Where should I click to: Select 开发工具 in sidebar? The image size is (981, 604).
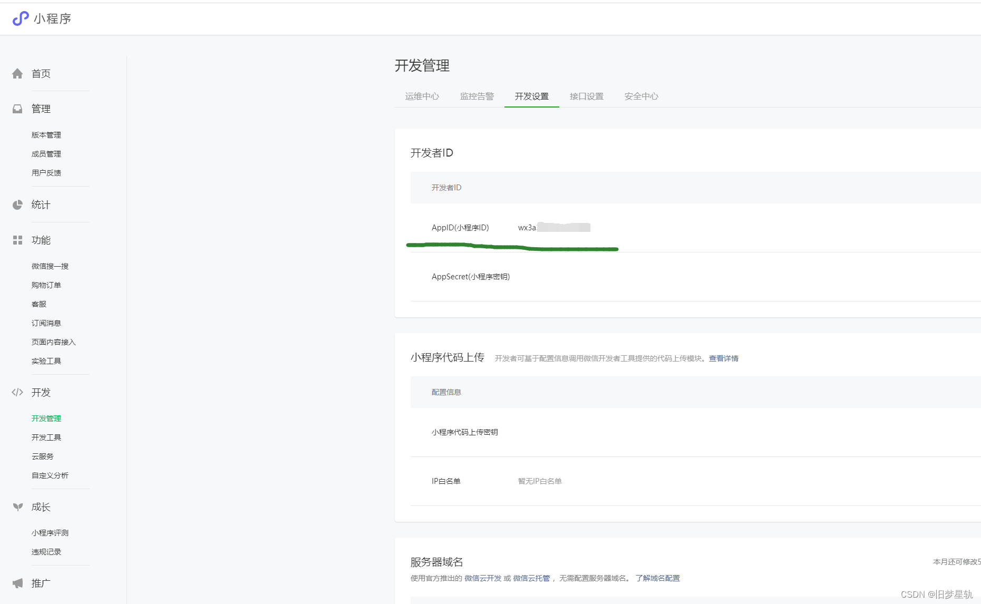pos(46,437)
